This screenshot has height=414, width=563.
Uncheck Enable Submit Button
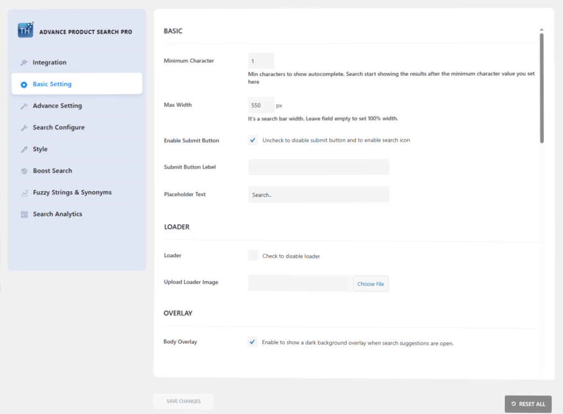pos(252,140)
